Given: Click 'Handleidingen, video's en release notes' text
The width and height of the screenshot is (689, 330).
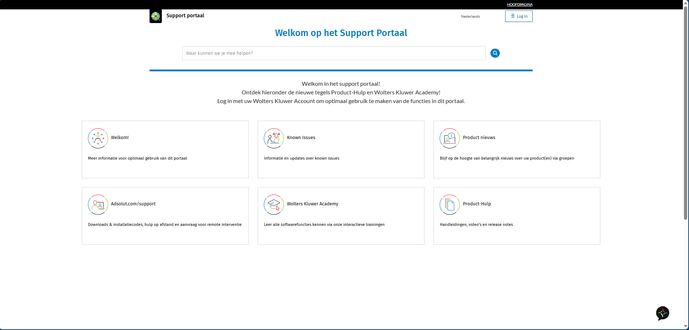Looking at the screenshot, I should [x=476, y=224].
